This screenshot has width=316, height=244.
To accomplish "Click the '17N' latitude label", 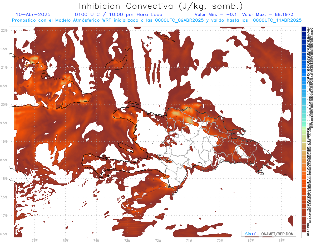I will 4,215.
